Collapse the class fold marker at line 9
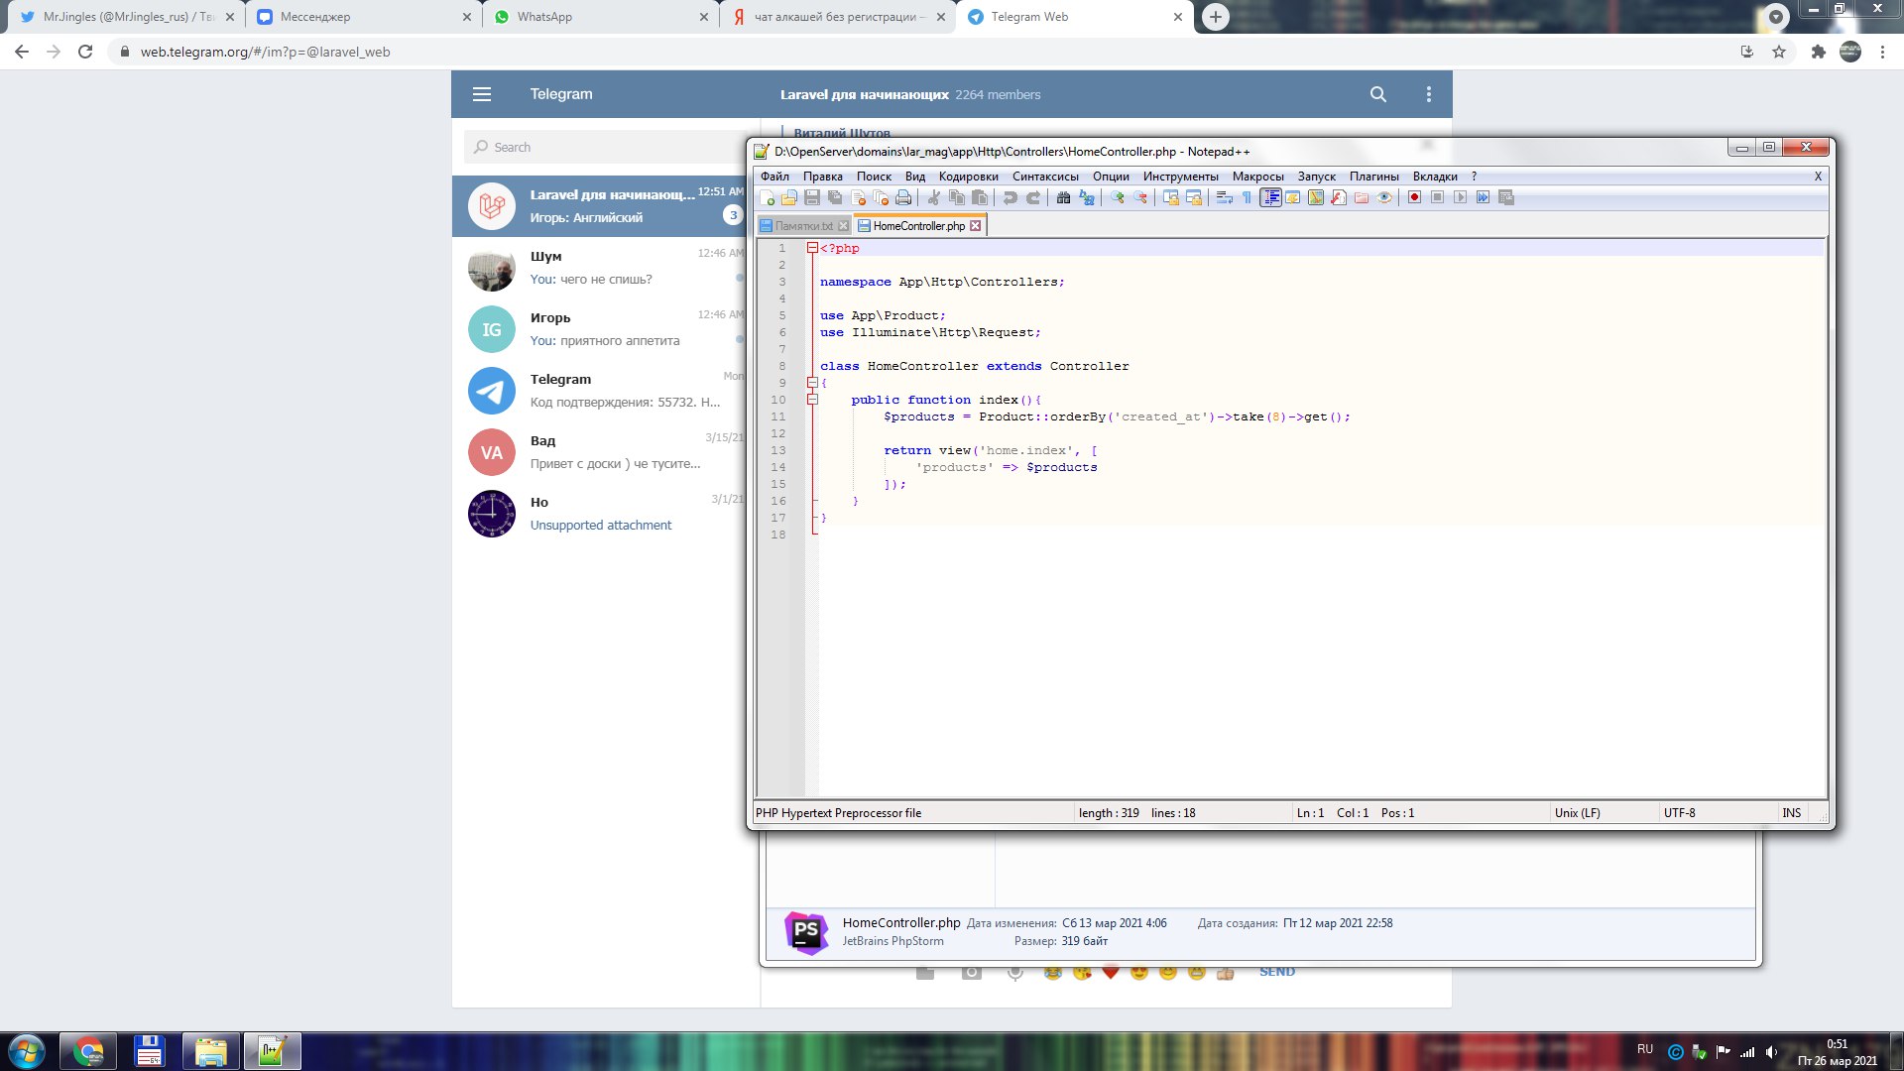Screen dimensions: 1904x1071 (812, 383)
